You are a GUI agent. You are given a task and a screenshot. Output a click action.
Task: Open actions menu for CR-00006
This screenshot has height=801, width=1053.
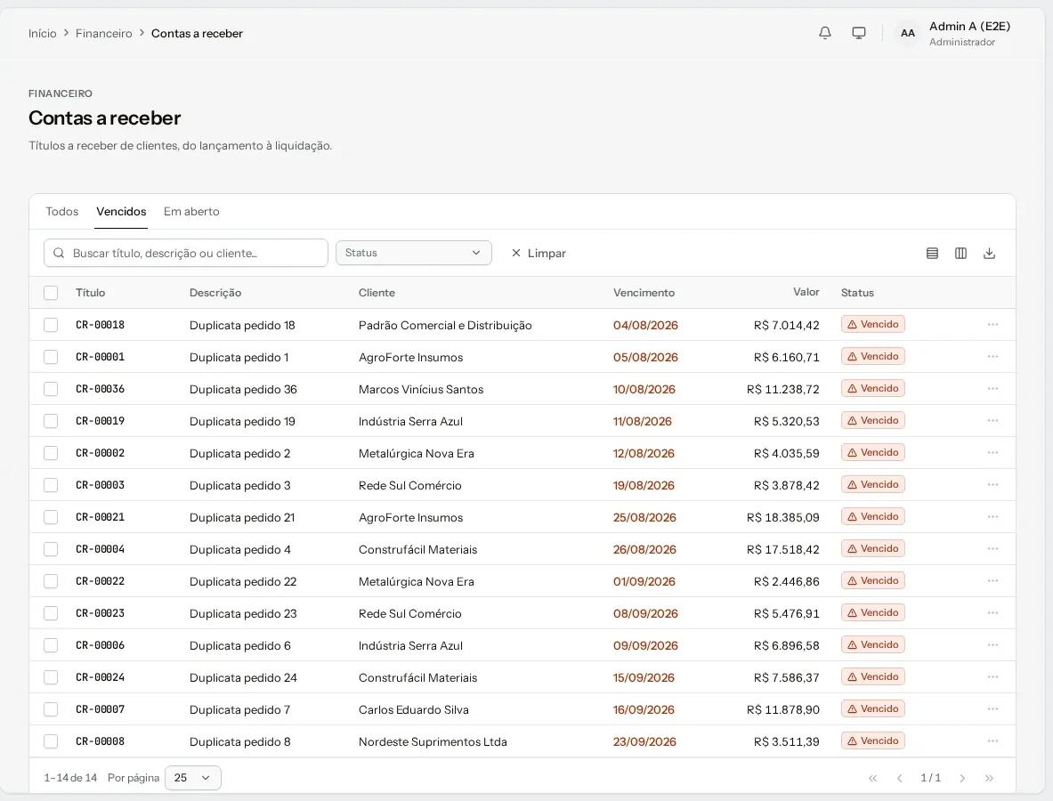tap(992, 645)
